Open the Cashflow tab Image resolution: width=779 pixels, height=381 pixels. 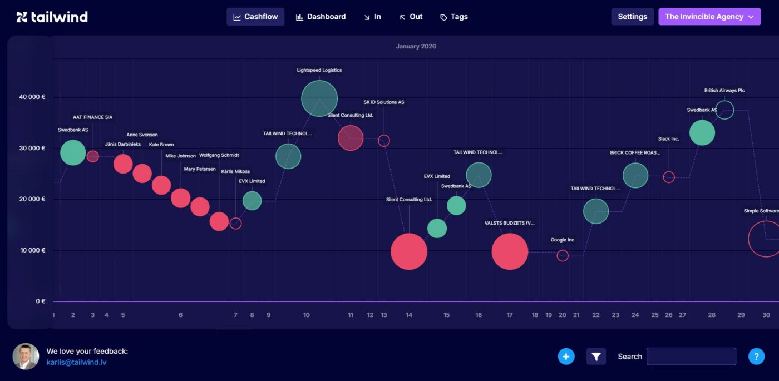pyautogui.click(x=255, y=17)
